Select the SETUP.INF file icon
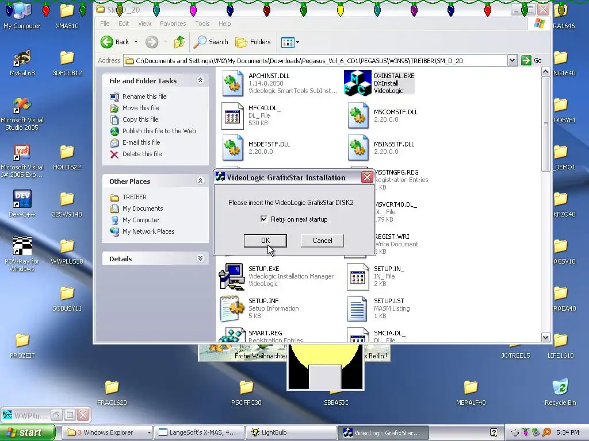This screenshot has height=441, width=589. [x=232, y=308]
